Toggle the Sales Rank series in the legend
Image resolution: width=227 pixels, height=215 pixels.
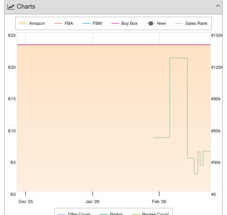coord(192,23)
